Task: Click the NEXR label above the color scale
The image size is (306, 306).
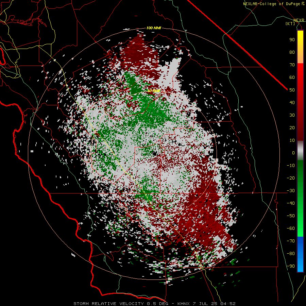Action: 299,20
